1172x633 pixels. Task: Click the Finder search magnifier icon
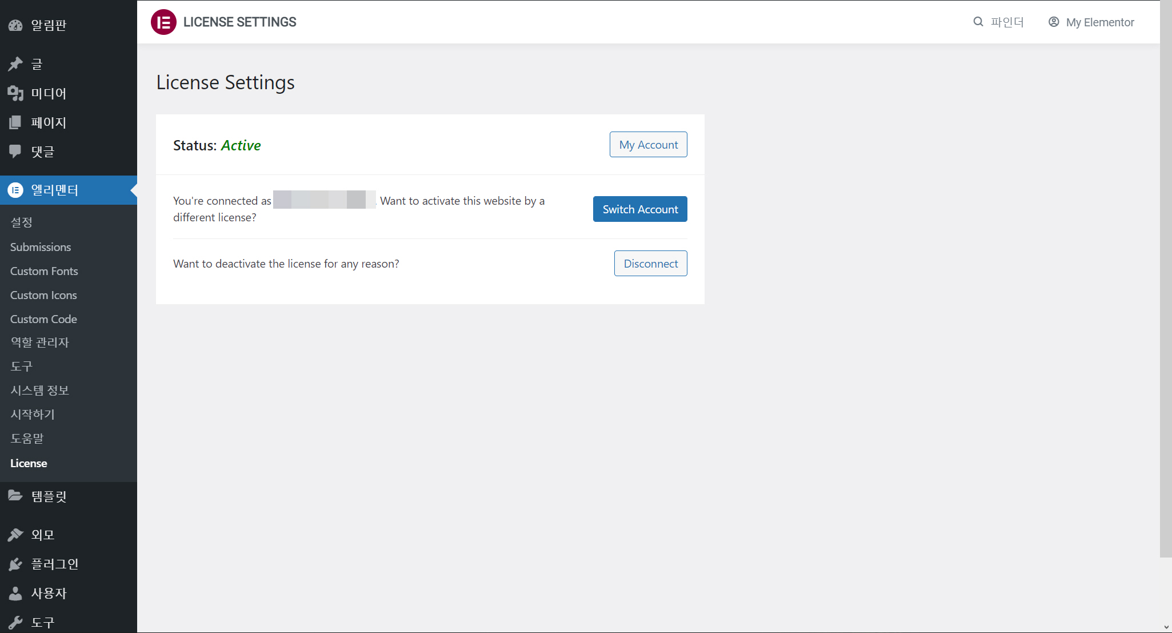[x=978, y=22]
